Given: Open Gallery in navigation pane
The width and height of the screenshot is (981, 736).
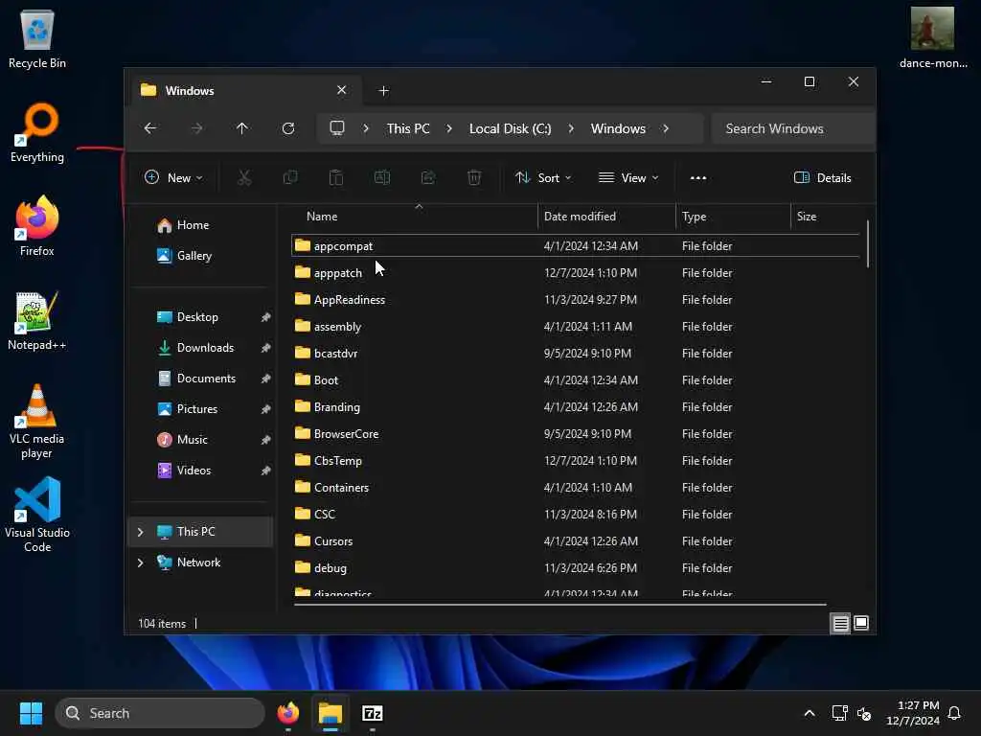Looking at the screenshot, I should click(202, 256).
